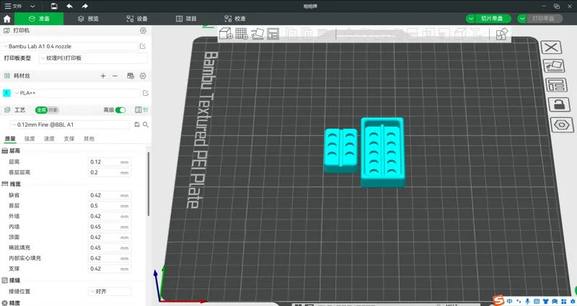Click the 切片单盘 slice button
577x306 pixels.
point(493,19)
